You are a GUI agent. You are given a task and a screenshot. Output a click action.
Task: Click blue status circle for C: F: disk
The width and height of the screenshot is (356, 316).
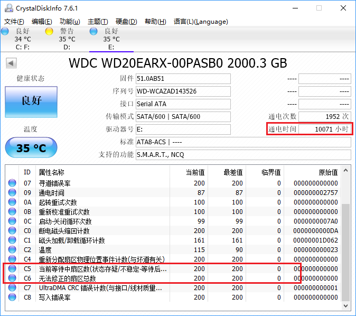point(5,31)
